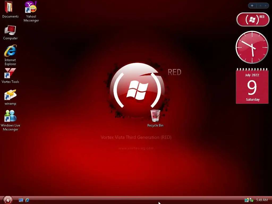The width and height of the screenshot is (272, 204).
Task: Add a gadget using the plus button
Action: (x=252, y=6)
